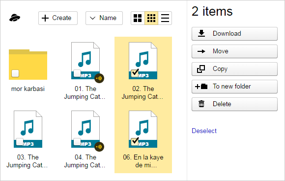Move the selected items
Viewport: 285px width, 181px height.
click(x=234, y=51)
